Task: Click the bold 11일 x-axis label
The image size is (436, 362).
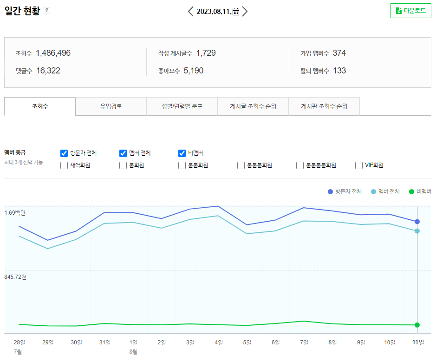Action: pyautogui.click(x=418, y=342)
